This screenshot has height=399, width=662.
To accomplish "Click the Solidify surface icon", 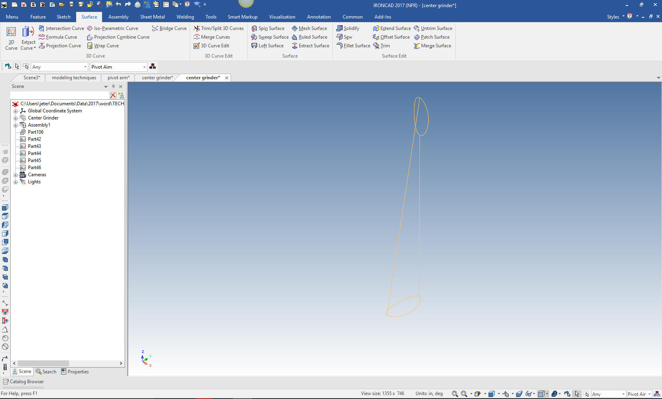I will coord(339,28).
